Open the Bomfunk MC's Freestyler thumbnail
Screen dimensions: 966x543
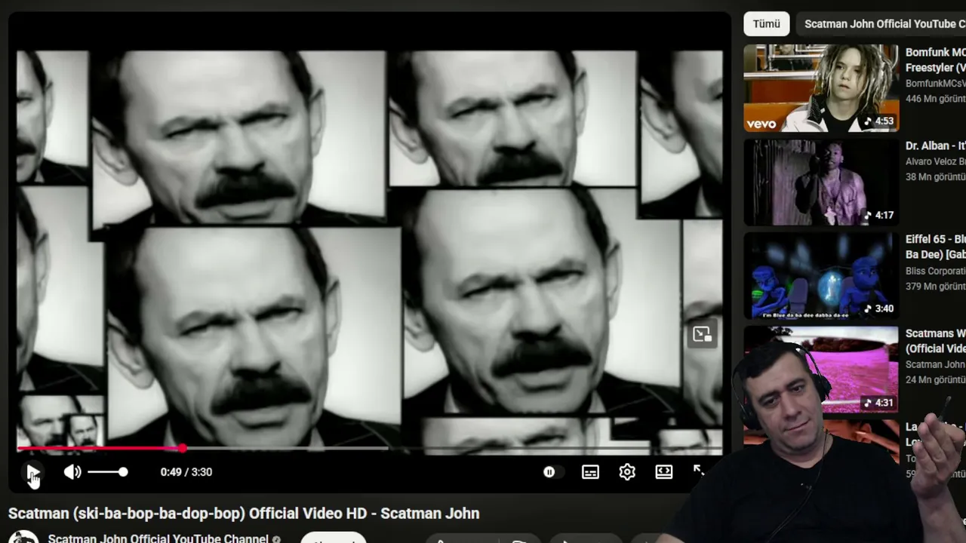pos(821,87)
